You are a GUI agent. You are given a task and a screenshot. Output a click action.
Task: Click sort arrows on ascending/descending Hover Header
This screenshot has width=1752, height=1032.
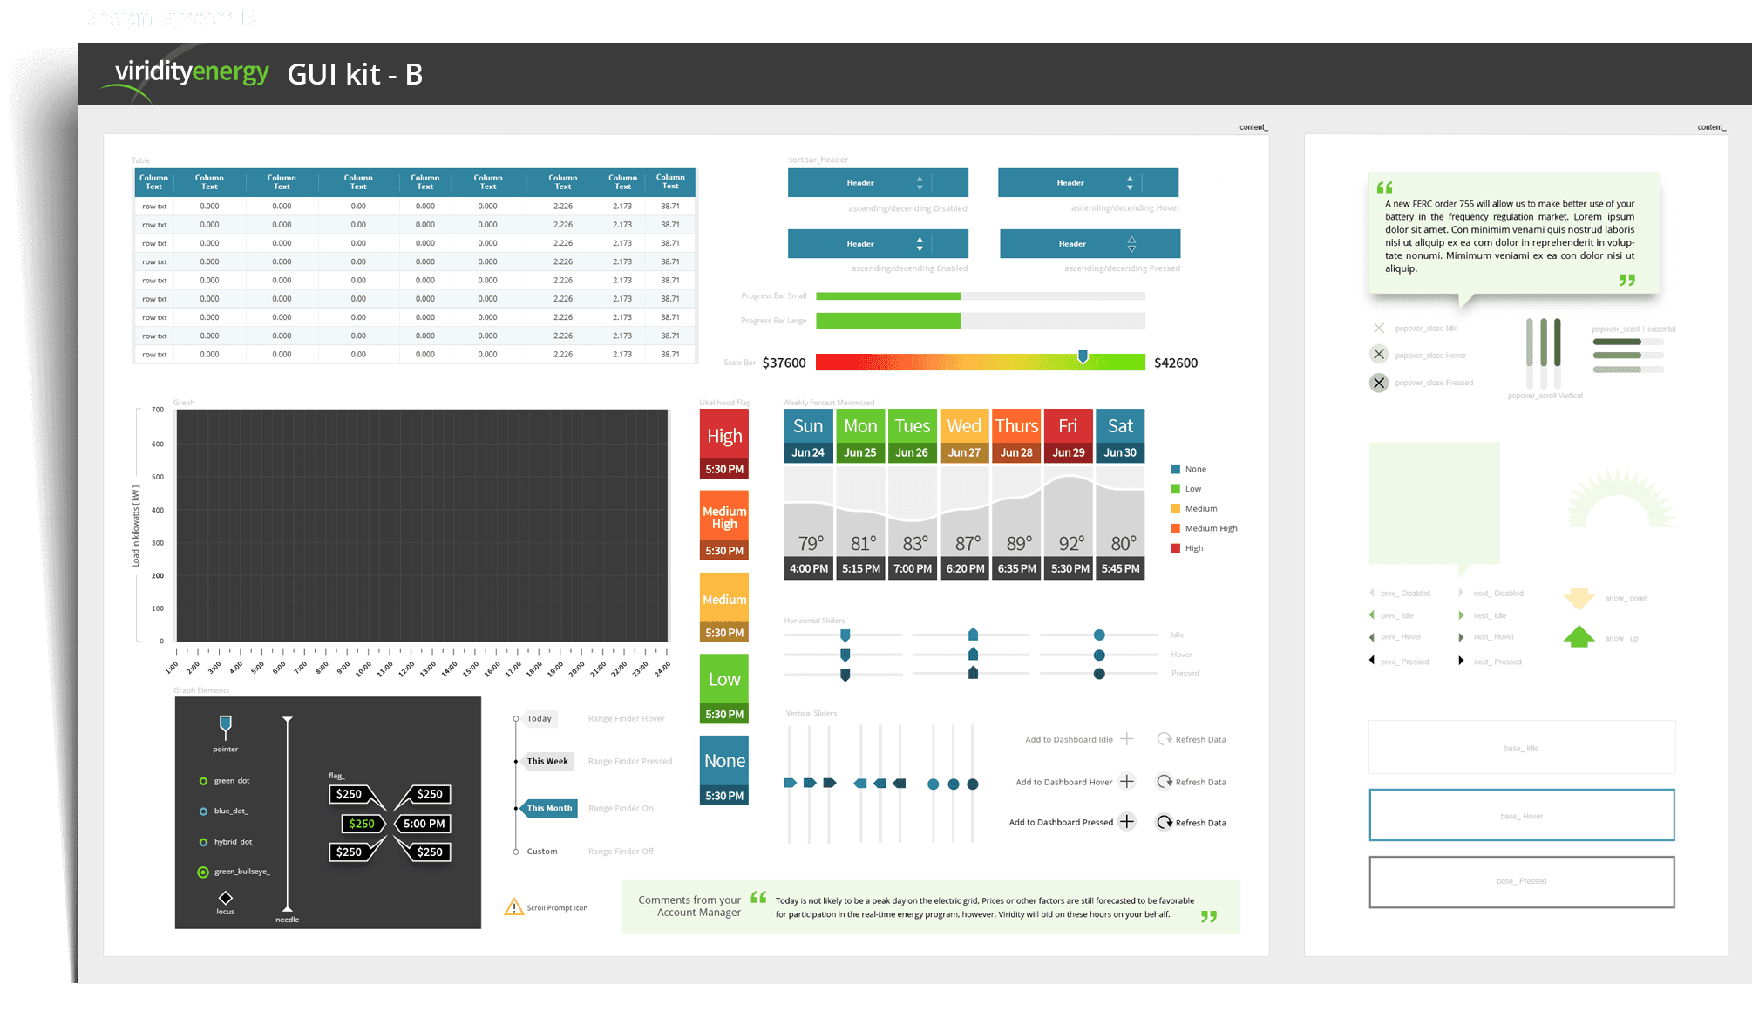[x=1130, y=183]
